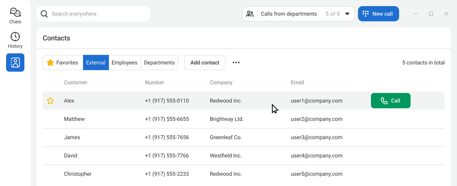Select the contact named Matthew

pos(74,119)
